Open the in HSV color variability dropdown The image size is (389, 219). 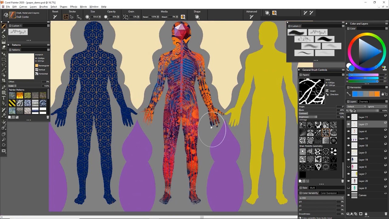[321, 198]
